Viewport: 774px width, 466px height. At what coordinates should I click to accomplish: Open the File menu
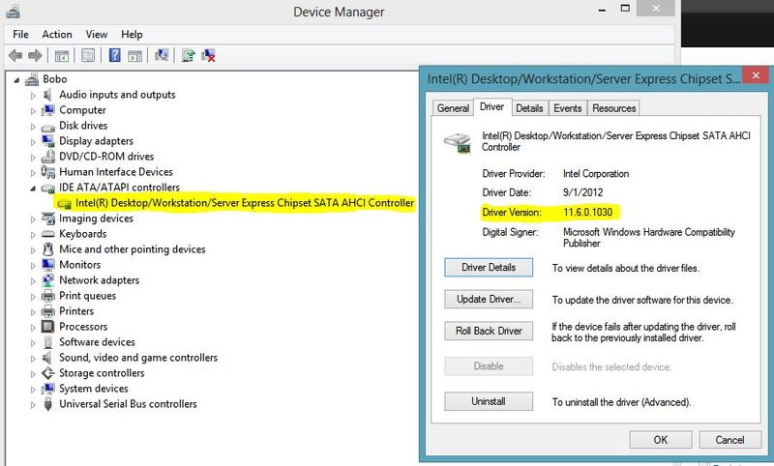coord(20,35)
